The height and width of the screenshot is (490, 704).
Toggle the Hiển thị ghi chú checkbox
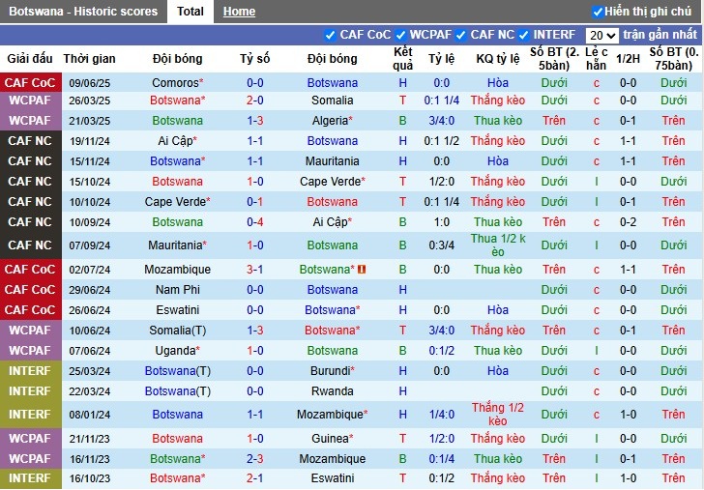coord(598,12)
